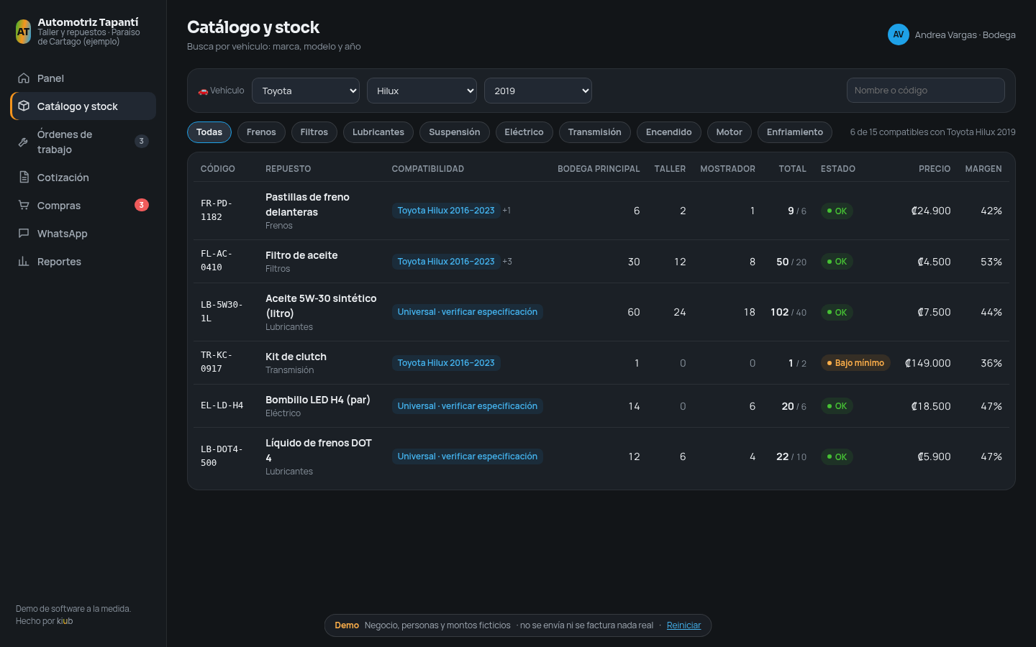The width and height of the screenshot is (1036, 647).
Task: Click the Cotización document icon
Action: 24,178
